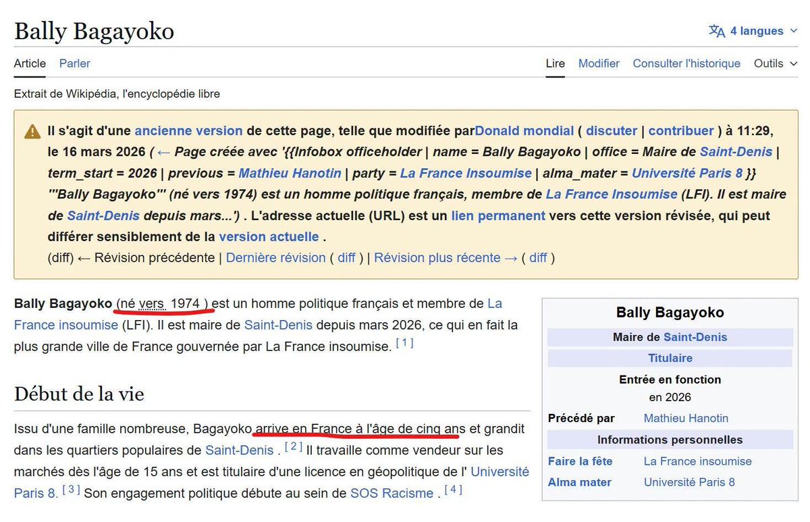Click Saint-Denis link in revision summary

click(736, 152)
